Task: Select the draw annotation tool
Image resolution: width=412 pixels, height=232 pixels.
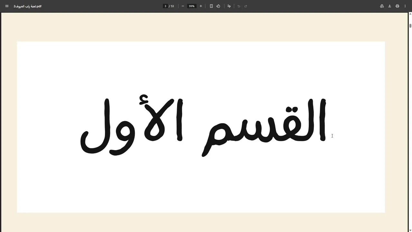Action: point(229,6)
